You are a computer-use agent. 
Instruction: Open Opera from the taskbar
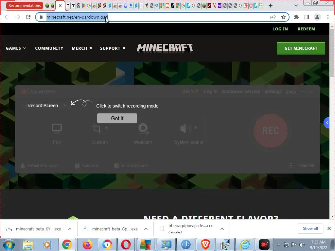tap(126, 244)
